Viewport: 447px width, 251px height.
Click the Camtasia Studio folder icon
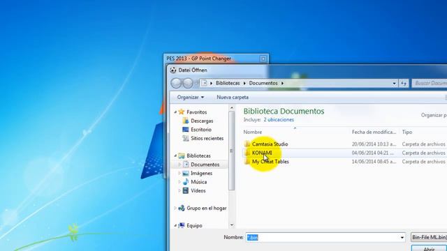coord(247,144)
